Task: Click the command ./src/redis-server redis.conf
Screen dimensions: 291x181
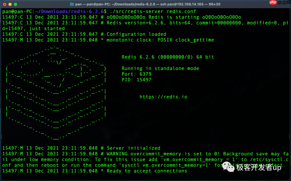Action: pos(153,12)
